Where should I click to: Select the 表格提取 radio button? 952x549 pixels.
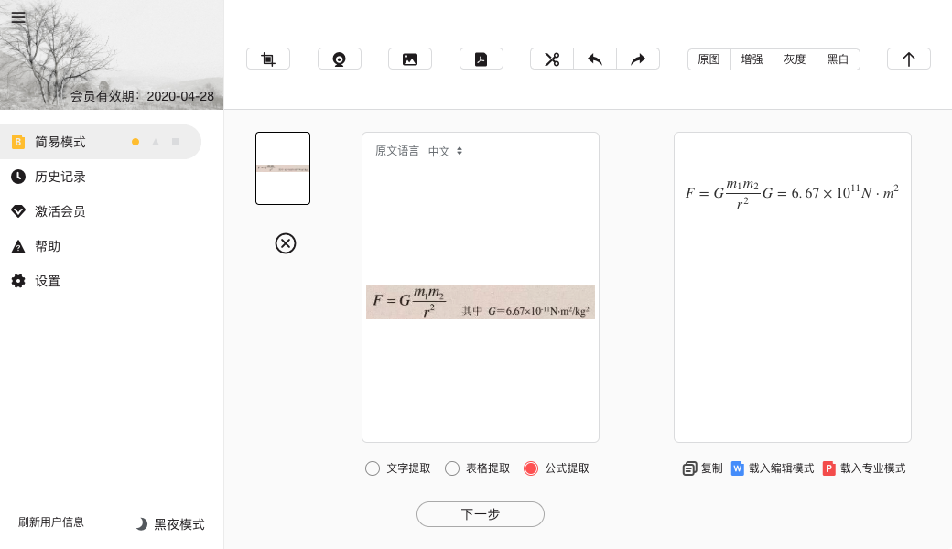coord(452,468)
